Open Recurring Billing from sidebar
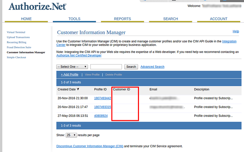This screenshot has width=244, height=152. click(17, 42)
